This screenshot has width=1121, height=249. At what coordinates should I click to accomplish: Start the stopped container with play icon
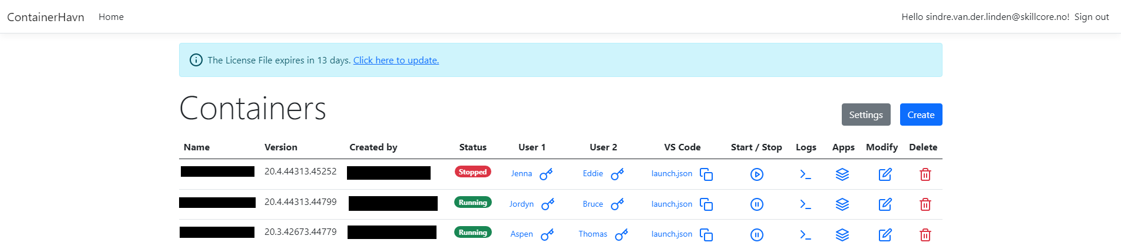coord(756,174)
